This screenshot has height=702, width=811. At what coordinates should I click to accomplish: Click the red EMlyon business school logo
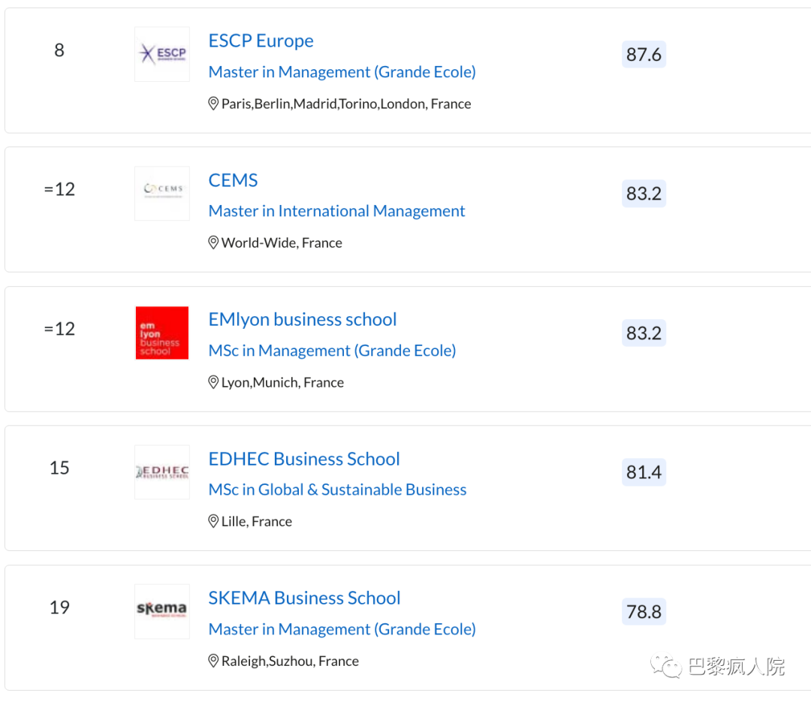pos(162,333)
